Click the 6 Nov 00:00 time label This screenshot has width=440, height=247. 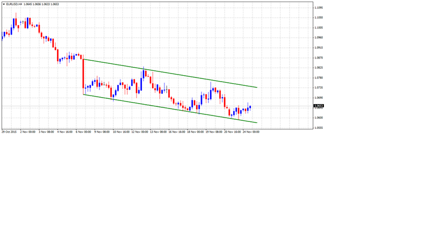[x=84, y=132]
